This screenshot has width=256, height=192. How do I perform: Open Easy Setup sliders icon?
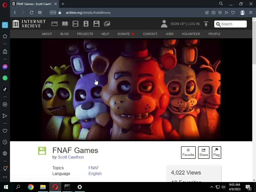click(x=251, y=12)
